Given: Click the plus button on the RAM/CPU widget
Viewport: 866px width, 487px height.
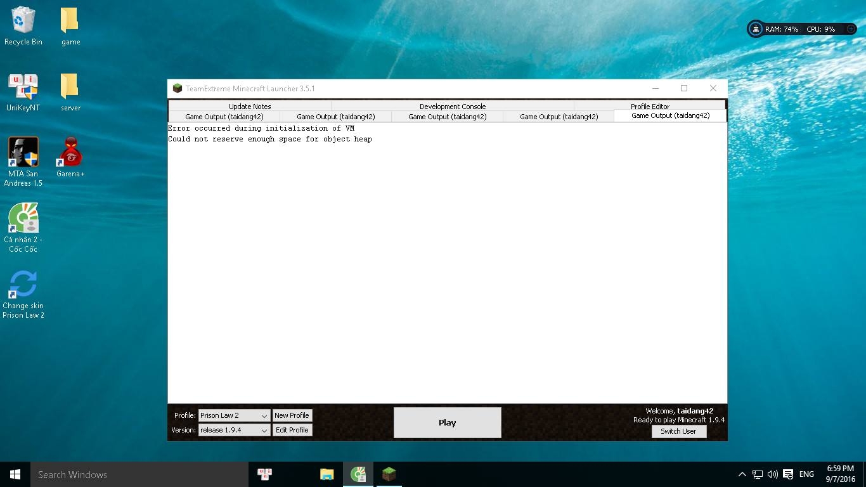Looking at the screenshot, I should click(851, 29).
